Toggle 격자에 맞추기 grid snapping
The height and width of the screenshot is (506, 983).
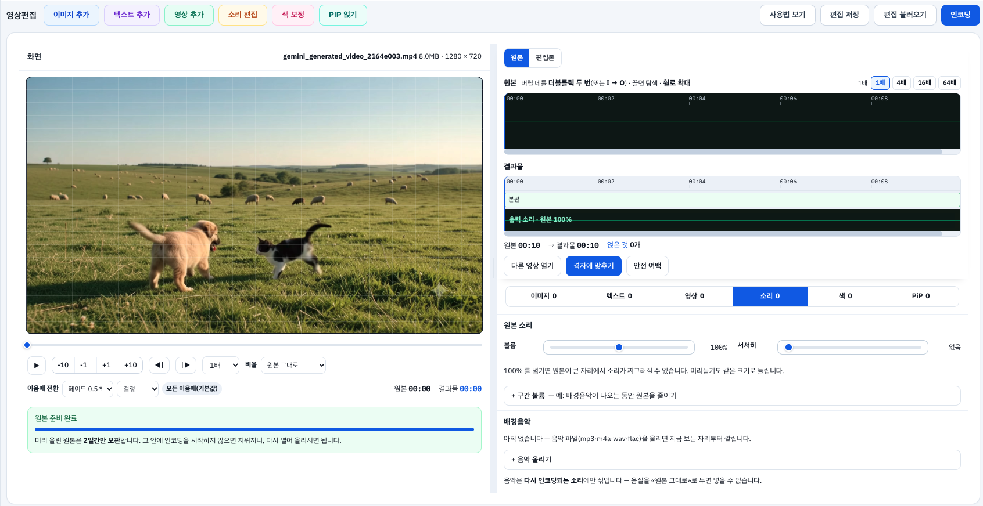(x=594, y=266)
